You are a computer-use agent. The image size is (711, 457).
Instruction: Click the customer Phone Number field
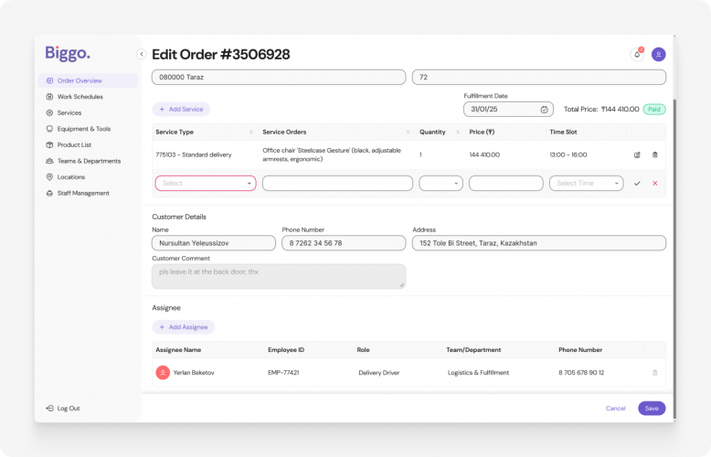pos(344,243)
